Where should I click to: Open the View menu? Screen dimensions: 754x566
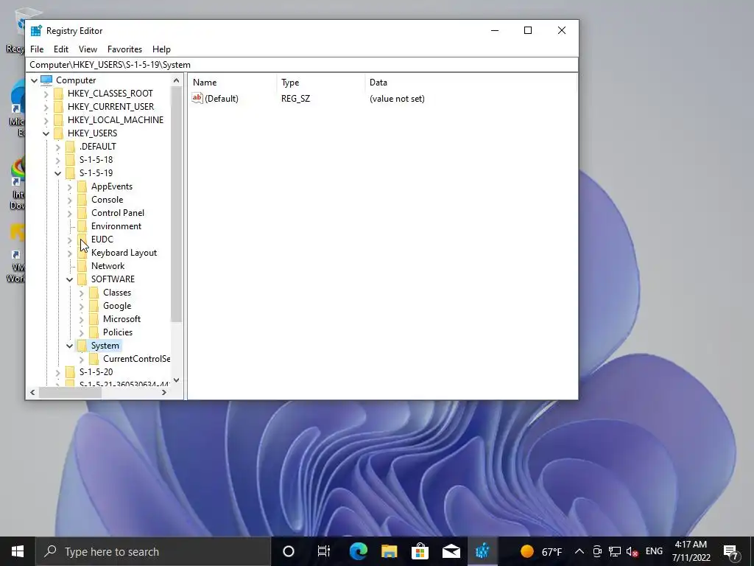[x=88, y=49]
